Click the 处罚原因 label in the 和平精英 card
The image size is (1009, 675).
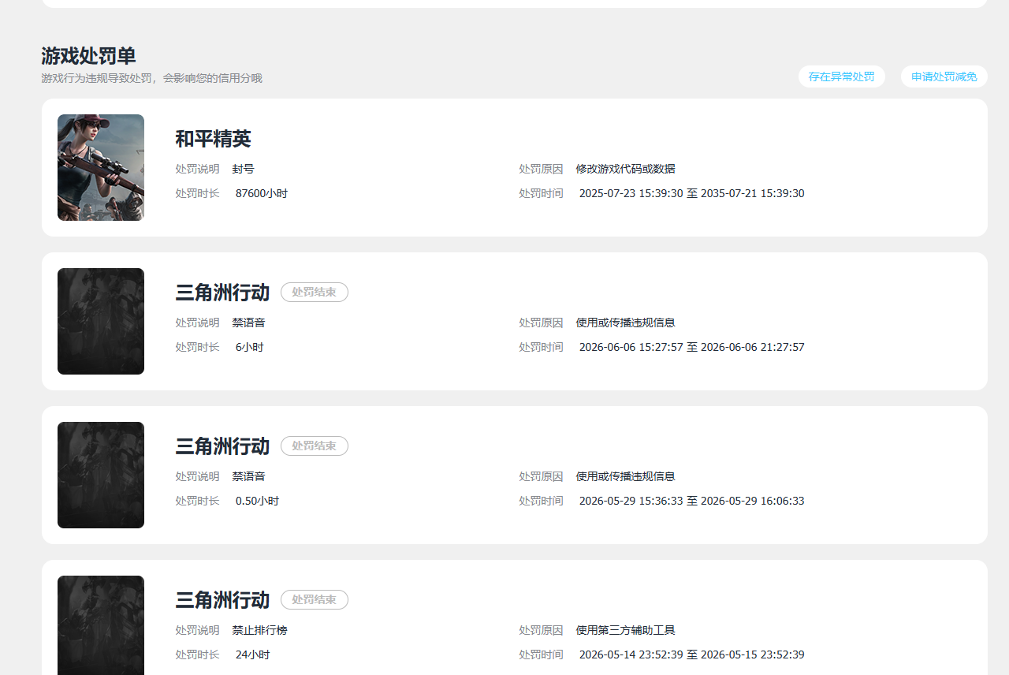pyautogui.click(x=541, y=169)
